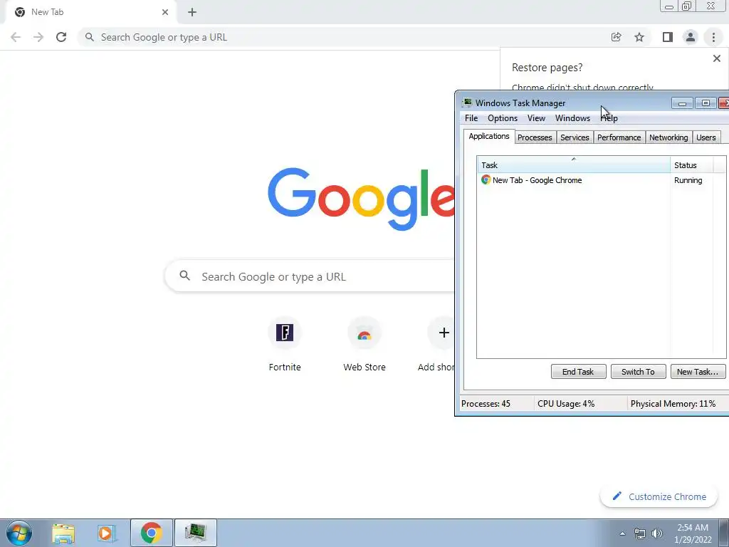Open Windows Media Player from taskbar
Screen dimensions: 729x547
point(106,533)
